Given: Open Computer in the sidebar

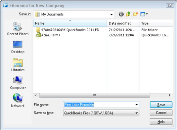Looking at the screenshot, I should (18, 83).
